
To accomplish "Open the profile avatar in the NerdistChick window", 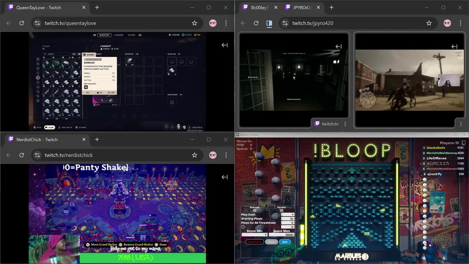I will click(x=213, y=155).
